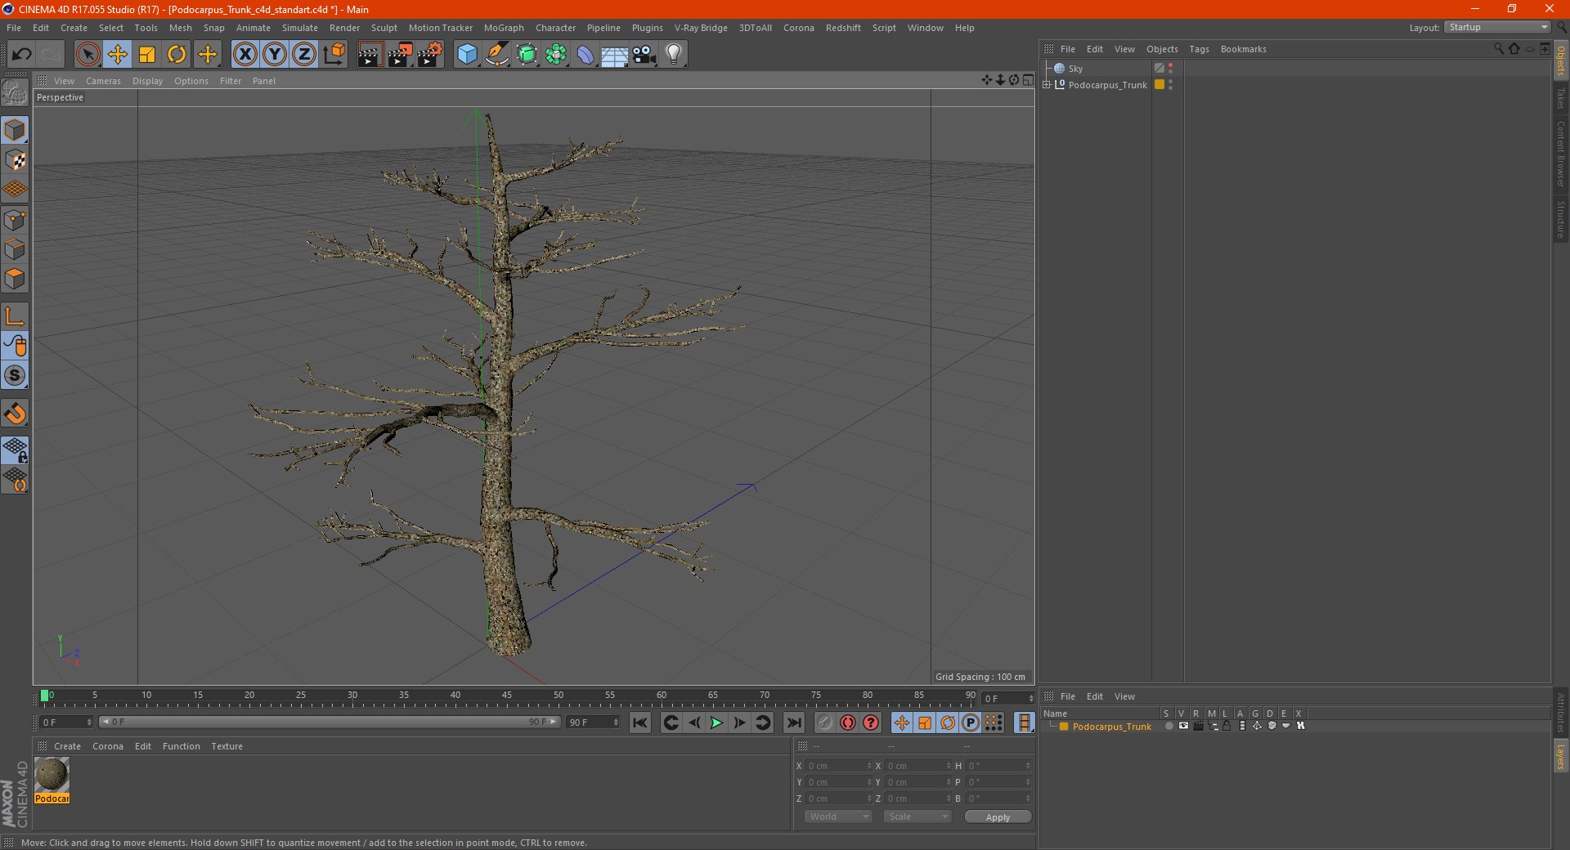Click timeline frame 45 marker

[507, 696]
